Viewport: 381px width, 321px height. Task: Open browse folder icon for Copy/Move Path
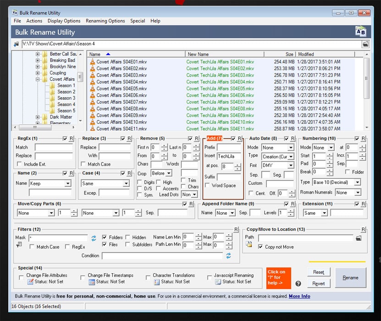pos(359,238)
